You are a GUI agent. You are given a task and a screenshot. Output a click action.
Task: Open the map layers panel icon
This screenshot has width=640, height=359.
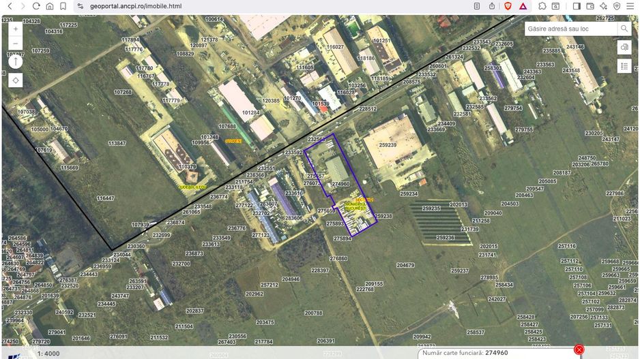(624, 47)
